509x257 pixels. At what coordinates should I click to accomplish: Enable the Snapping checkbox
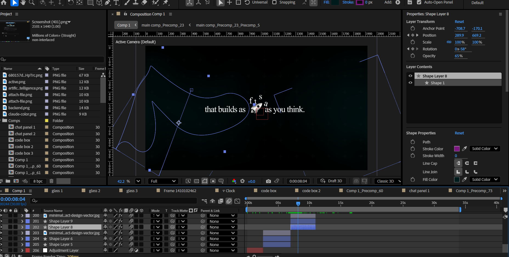tap(274, 2)
